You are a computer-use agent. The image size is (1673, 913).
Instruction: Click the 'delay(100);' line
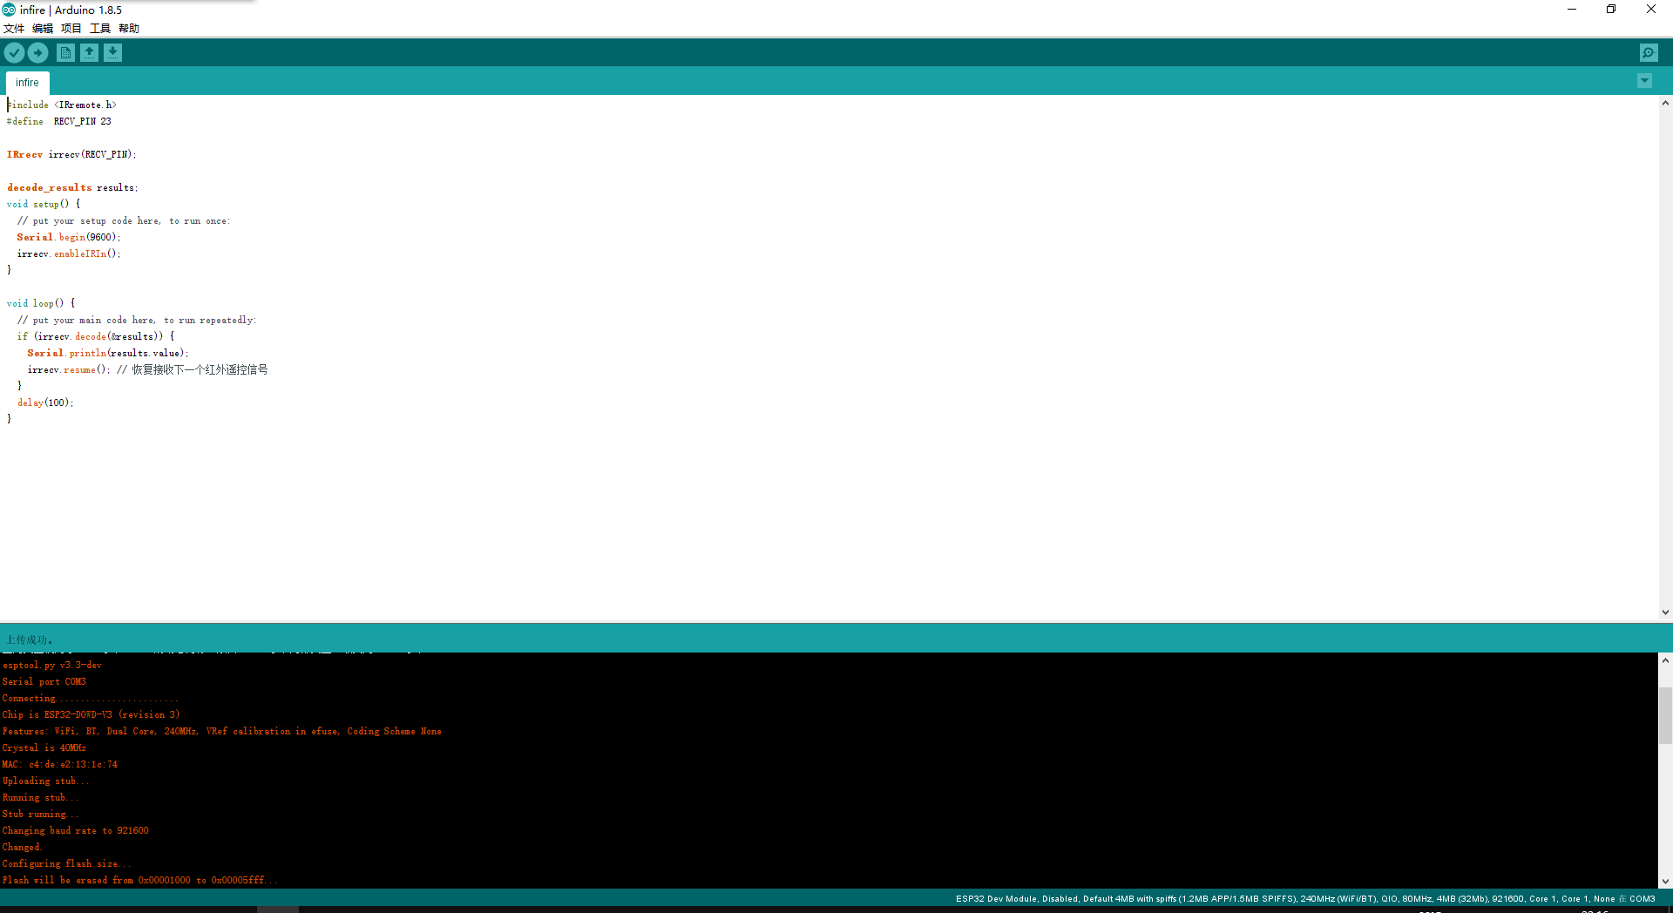(x=45, y=403)
